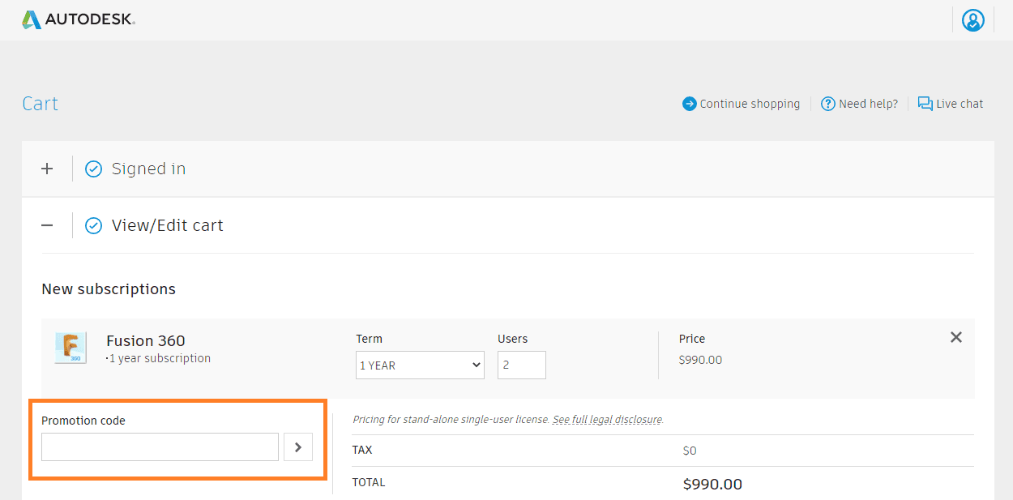Click the View/Edit cart checkmark icon
1013x500 pixels.
pos(93,225)
